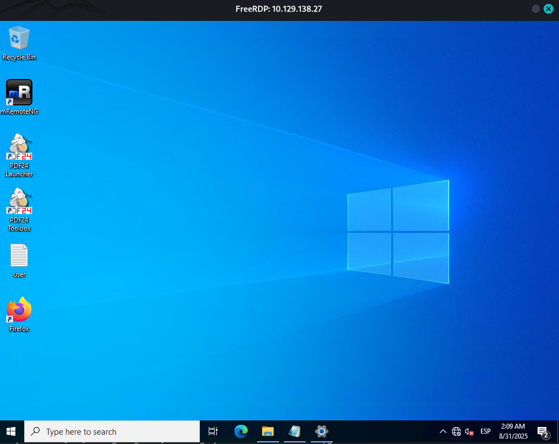Open the network status tray icon
The image size is (559, 444).
456,431
